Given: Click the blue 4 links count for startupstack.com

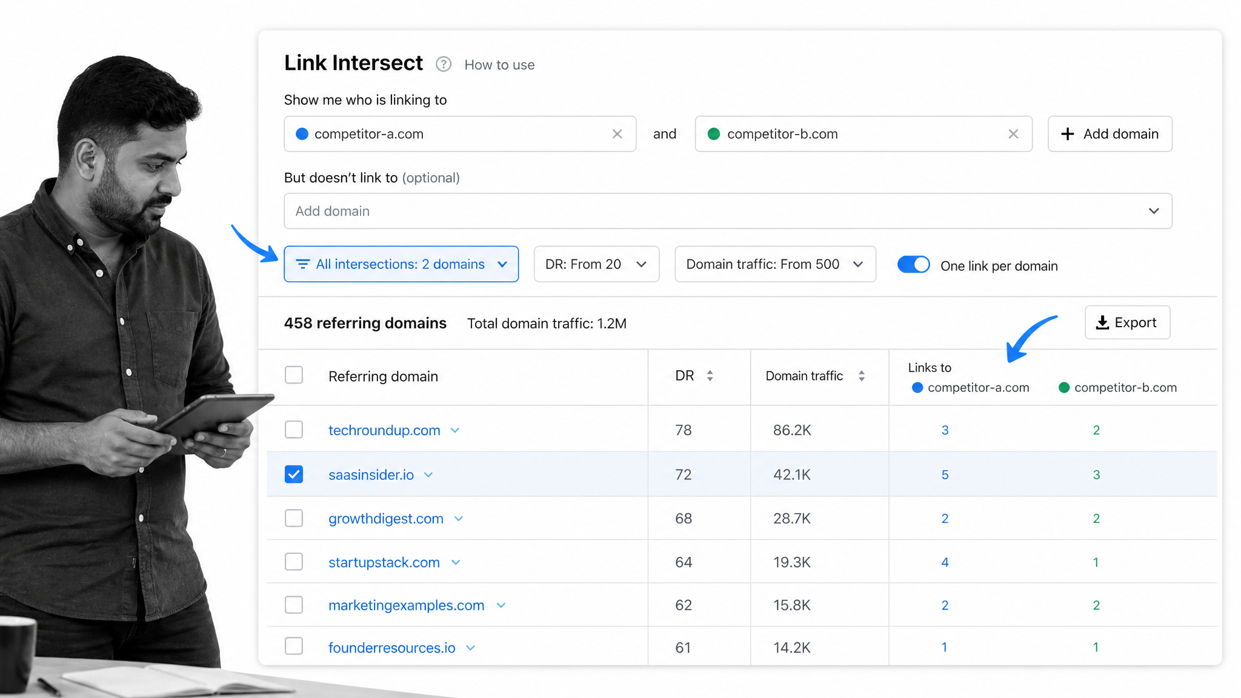Looking at the screenshot, I should click(x=945, y=562).
